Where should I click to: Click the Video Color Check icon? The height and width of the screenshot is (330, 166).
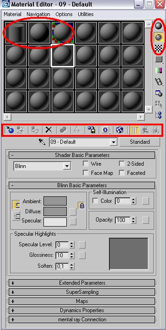pos(159,70)
